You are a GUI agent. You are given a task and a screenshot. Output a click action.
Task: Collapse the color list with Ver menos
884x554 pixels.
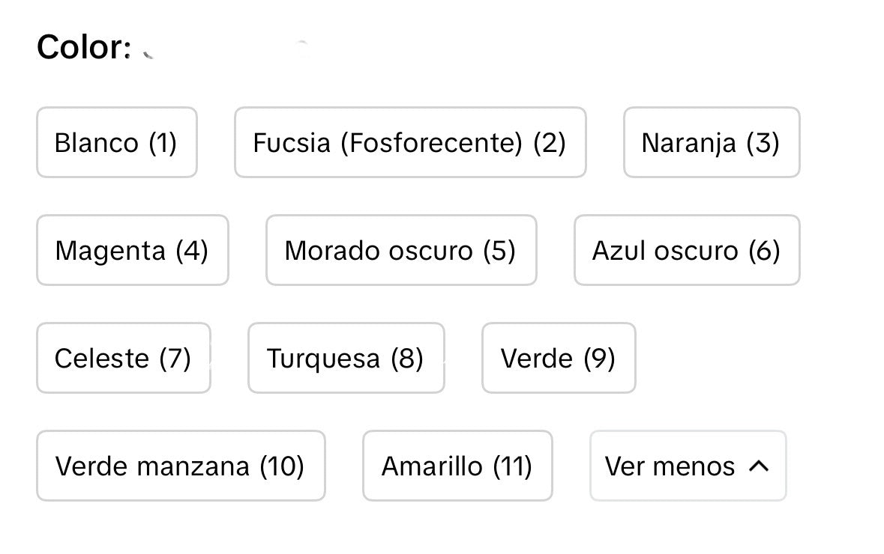tap(687, 466)
